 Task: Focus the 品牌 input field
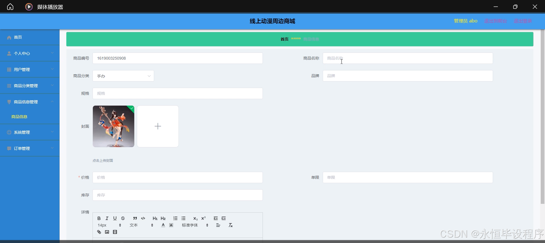(408, 76)
